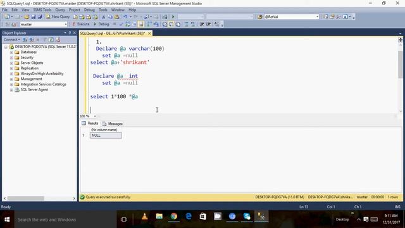This screenshot has height=228, width=405.
Task: Click the Comment out selected lines icon
Action: tap(187, 24)
